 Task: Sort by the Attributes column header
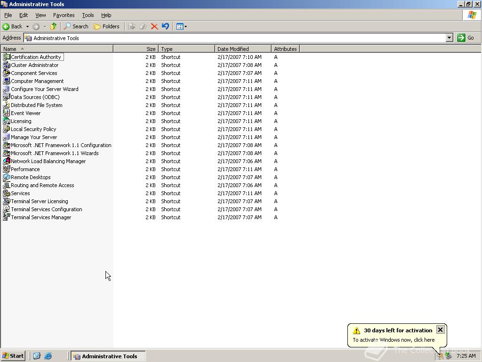click(286, 49)
